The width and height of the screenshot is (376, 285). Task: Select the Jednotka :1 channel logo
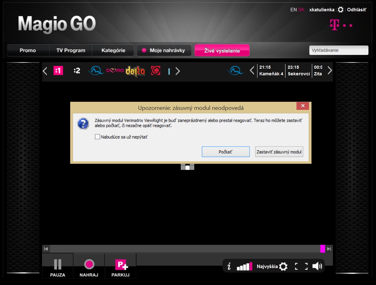pos(58,71)
